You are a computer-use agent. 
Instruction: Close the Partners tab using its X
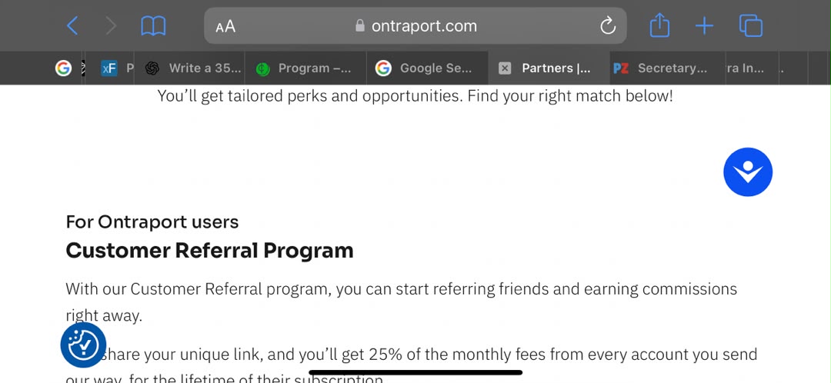pyautogui.click(x=505, y=68)
